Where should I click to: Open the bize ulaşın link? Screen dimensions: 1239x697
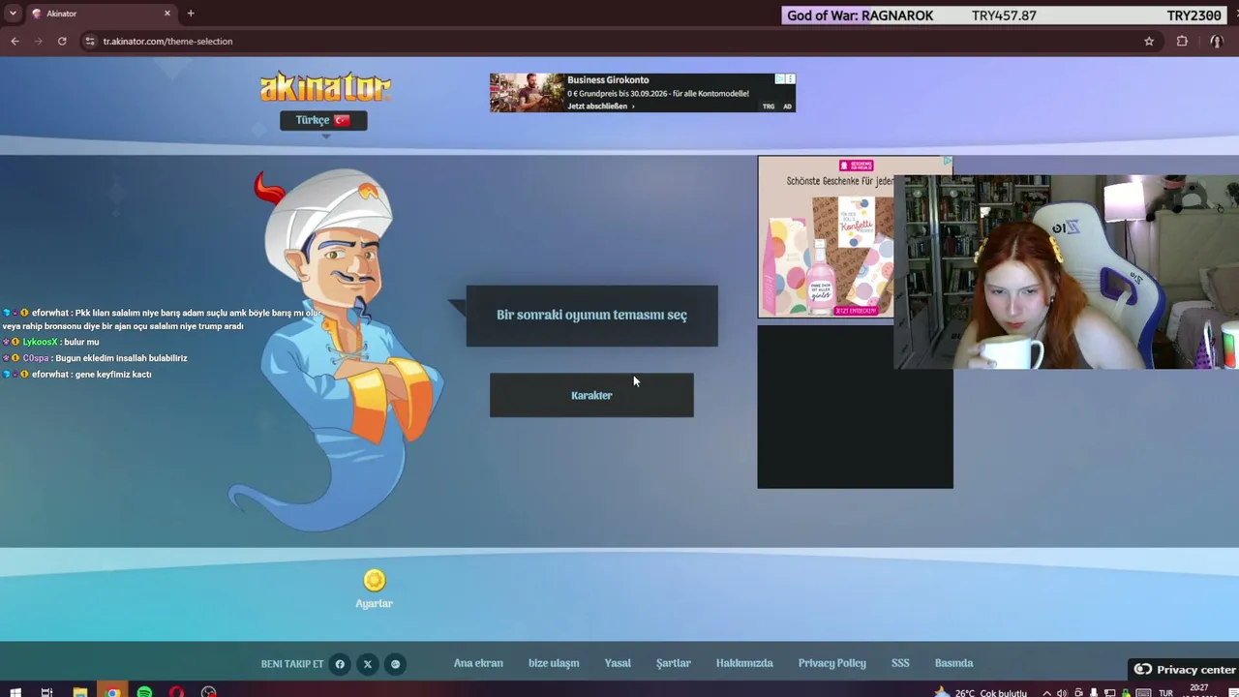(554, 663)
